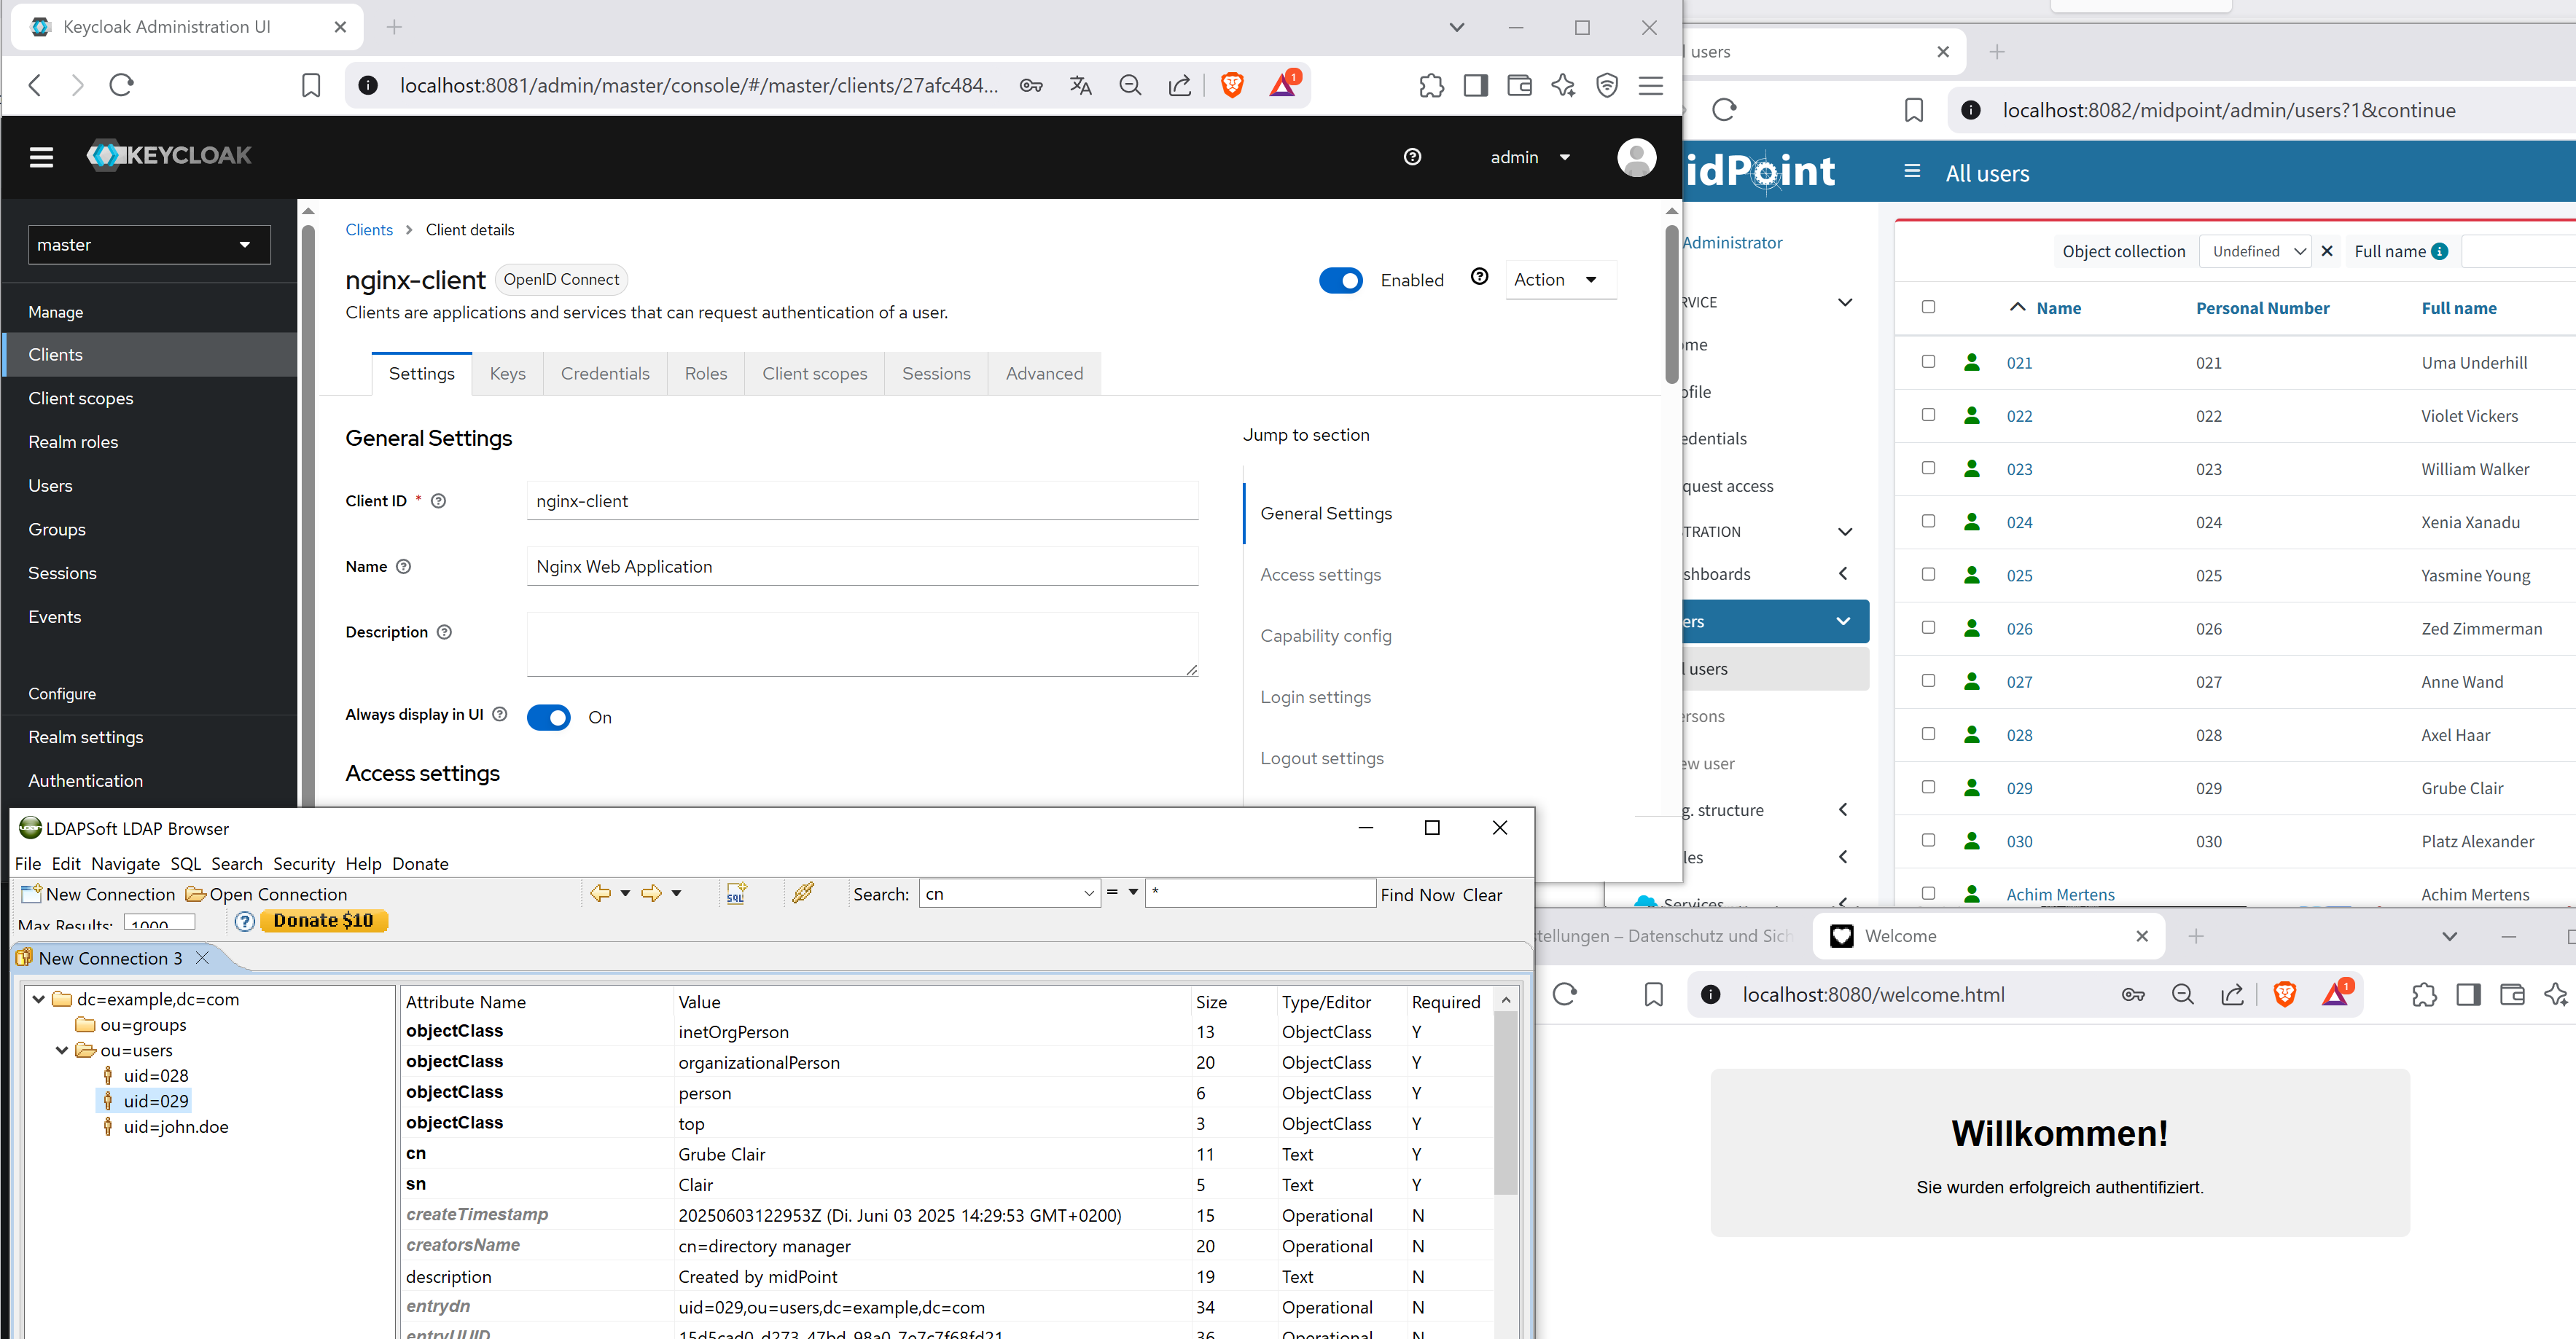This screenshot has height=1339, width=2576.
Task: Open the Undefined object collection dropdown
Action: pyautogui.click(x=2257, y=252)
